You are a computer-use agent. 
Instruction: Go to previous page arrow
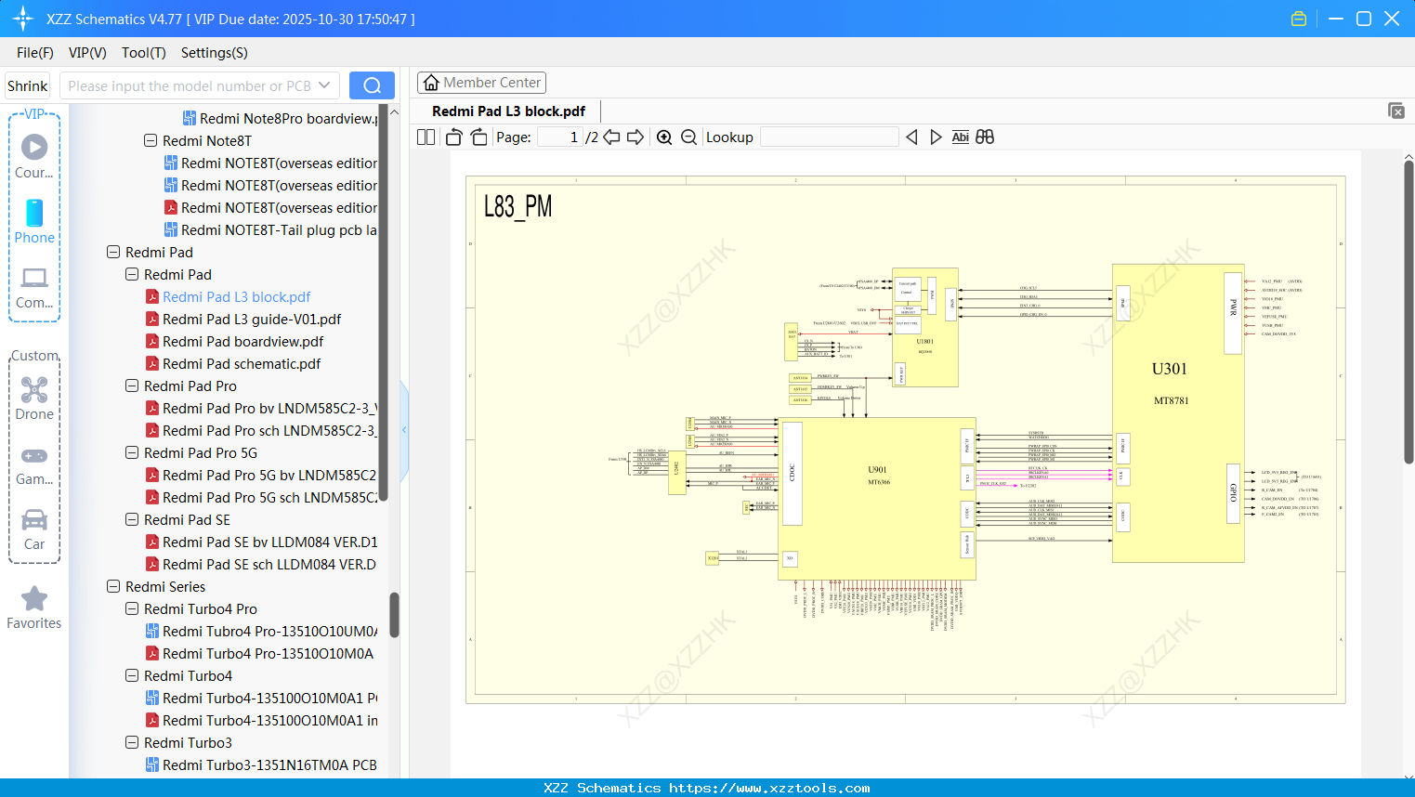coord(611,137)
